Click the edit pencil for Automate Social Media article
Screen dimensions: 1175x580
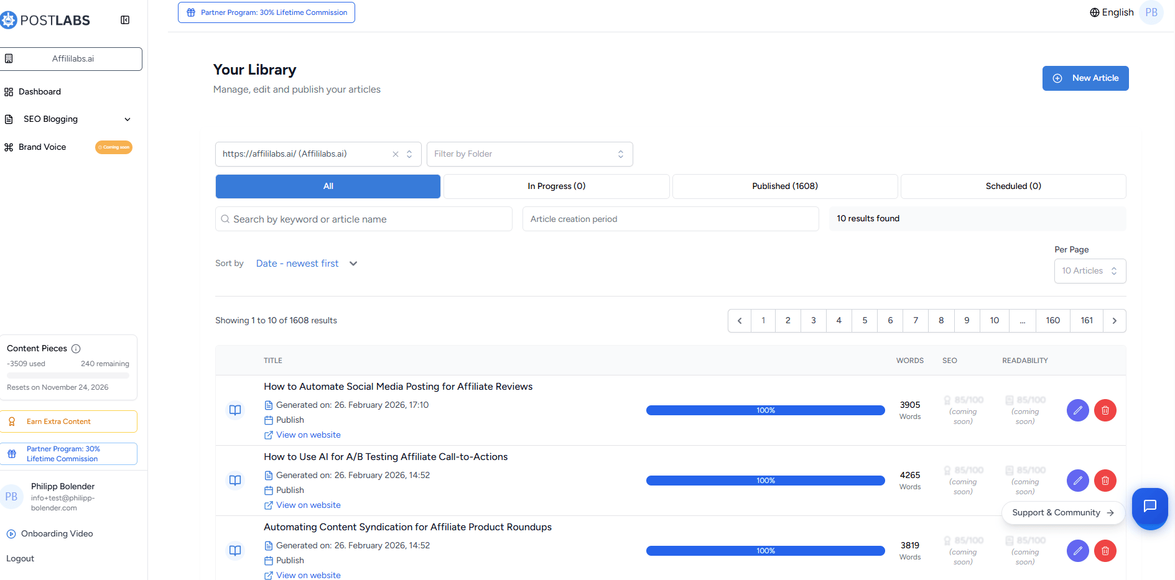click(x=1077, y=410)
